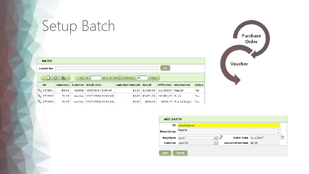Screen dimensions: 309x174
Task: Click the current page number field
Action: click(95, 78)
